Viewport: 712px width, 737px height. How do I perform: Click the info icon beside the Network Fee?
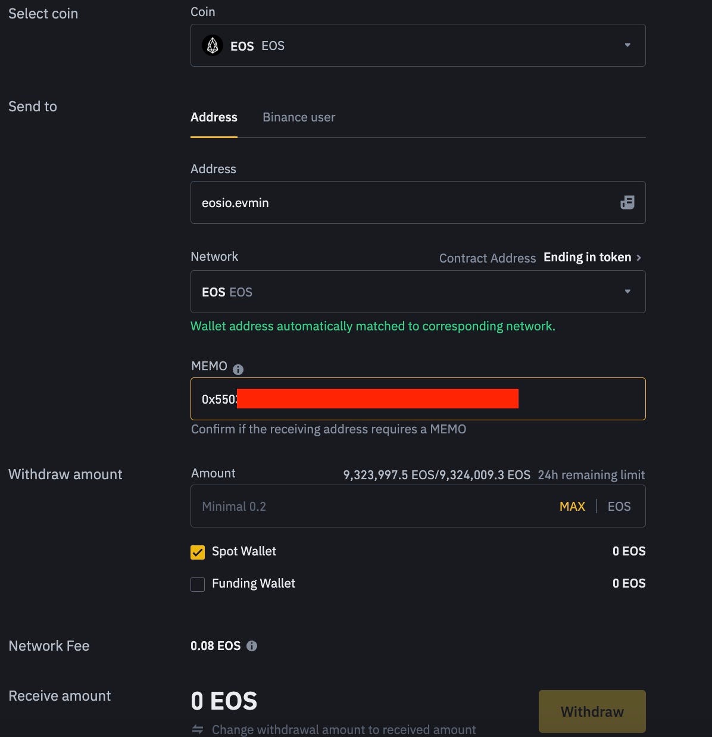tap(251, 645)
